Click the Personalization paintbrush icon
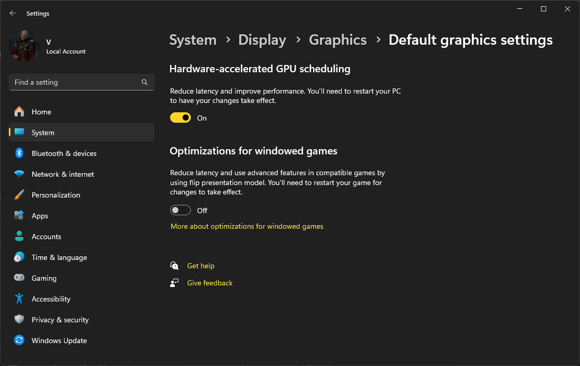The width and height of the screenshot is (580, 366). 19,195
